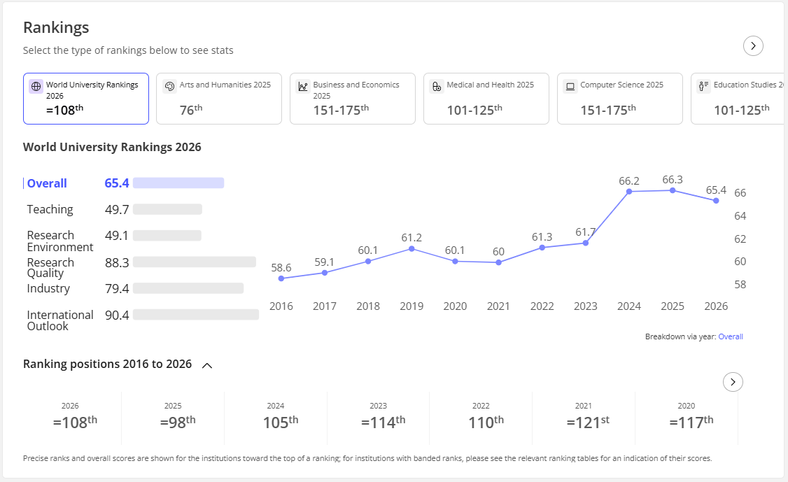Click the chart icon for Business and Economics
Viewport: 788px width, 482px height.
[303, 87]
